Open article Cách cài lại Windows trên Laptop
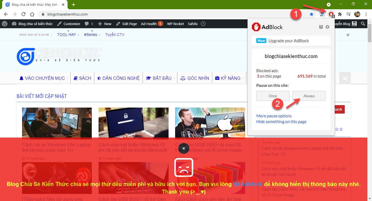This screenshot has height=201, width=372. pos(56,147)
